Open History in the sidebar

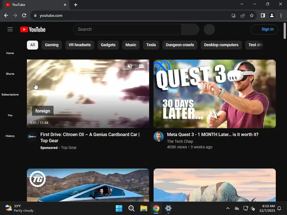(x=10, y=136)
